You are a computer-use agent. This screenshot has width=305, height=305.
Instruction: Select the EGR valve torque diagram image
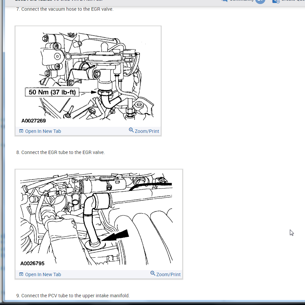[88, 77]
